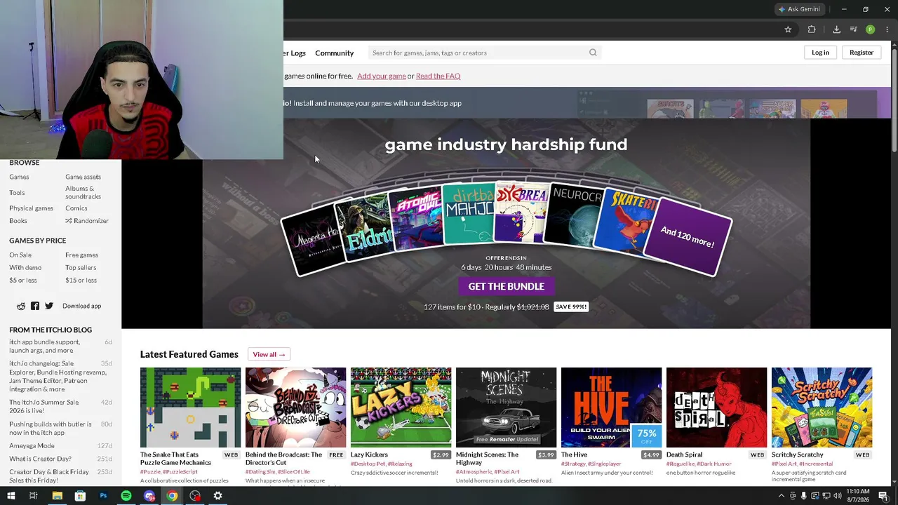The height and width of the screenshot is (505, 898).
Task: Open the Community menu item
Action: coord(335,53)
